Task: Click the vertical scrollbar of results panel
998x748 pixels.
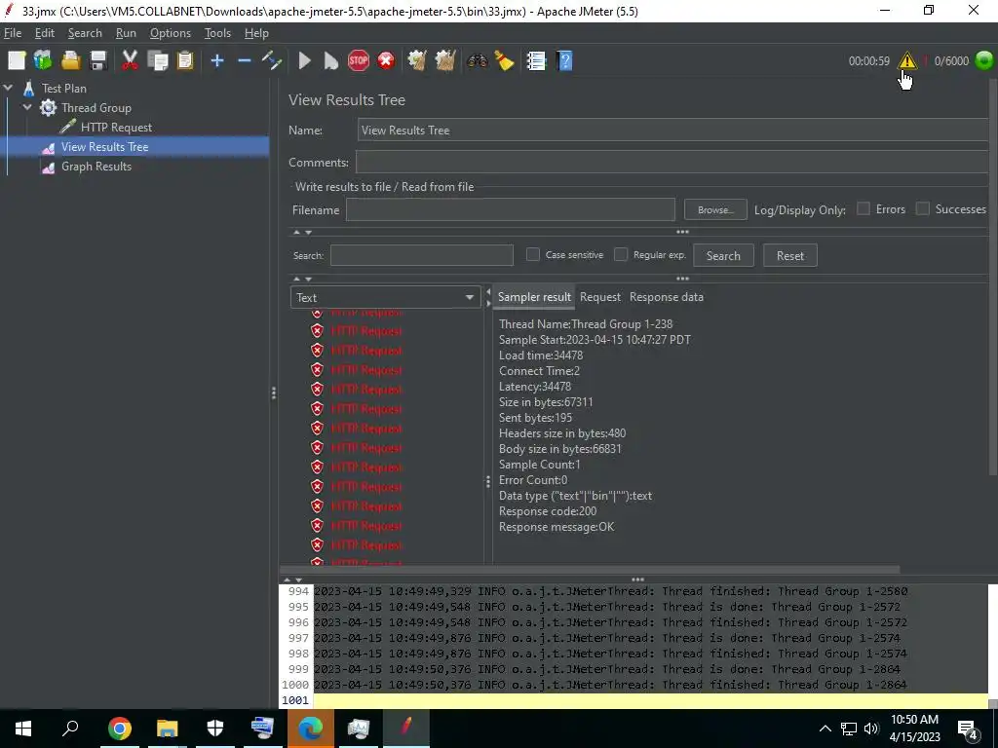Action: pyautogui.click(x=993, y=280)
